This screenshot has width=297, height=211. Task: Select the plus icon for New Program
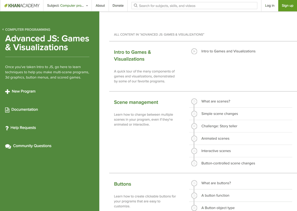(7, 91)
